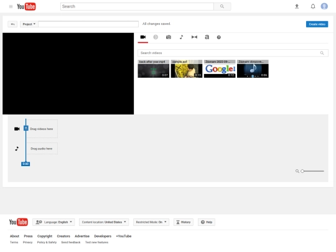336x252 pixels.
Task: Open the Advertise footer link
Action: tap(82, 236)
